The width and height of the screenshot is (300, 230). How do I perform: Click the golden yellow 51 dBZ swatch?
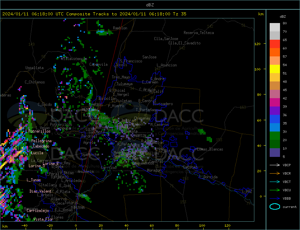tap(275, 77)
